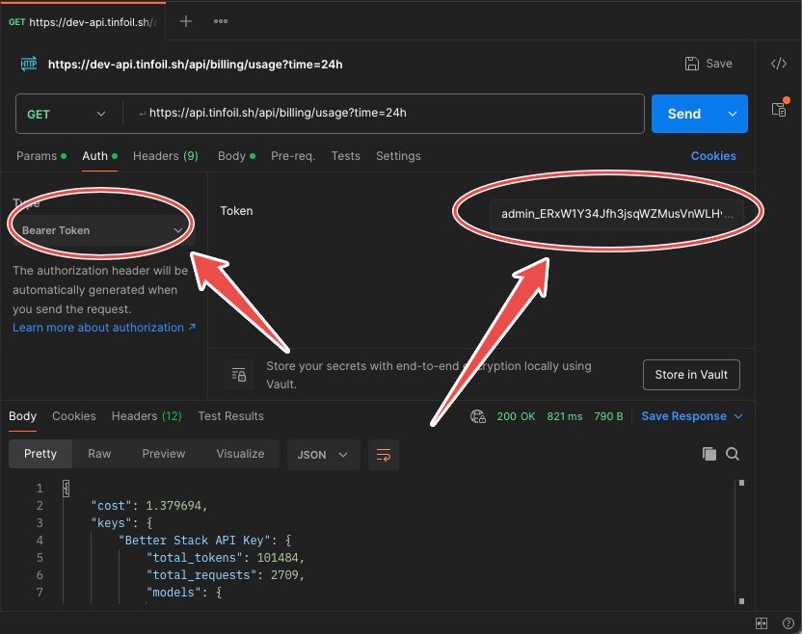This screenshot has width=802, height=634.
Task: Open the right sidebar info panel icon
Action: pyautogui.click(x=779, y=109)
